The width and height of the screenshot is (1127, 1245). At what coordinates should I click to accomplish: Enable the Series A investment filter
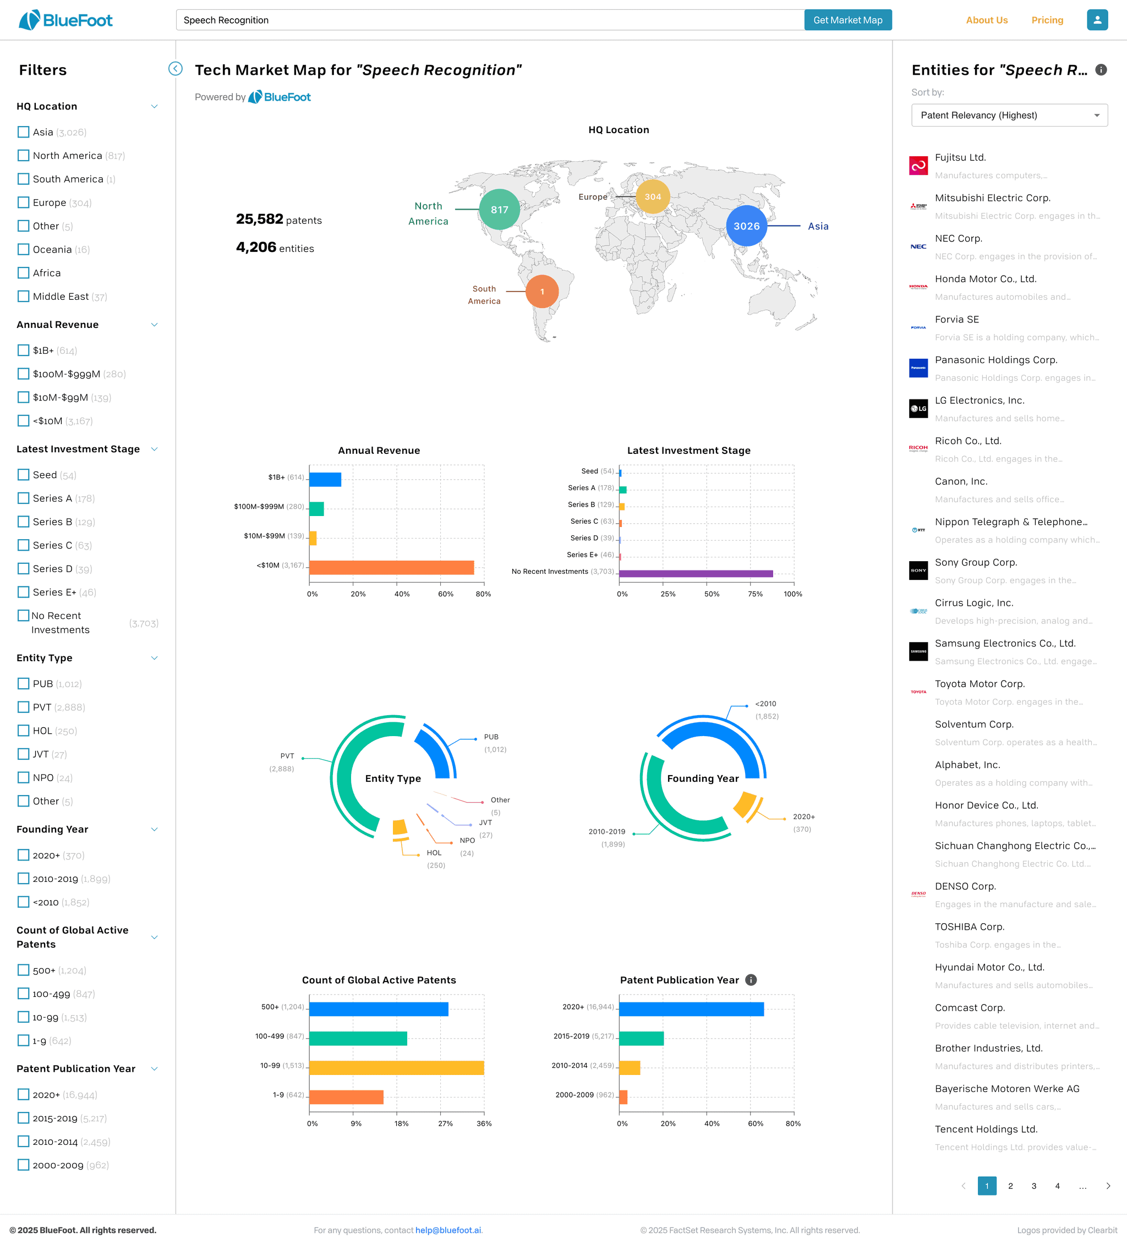24,498
